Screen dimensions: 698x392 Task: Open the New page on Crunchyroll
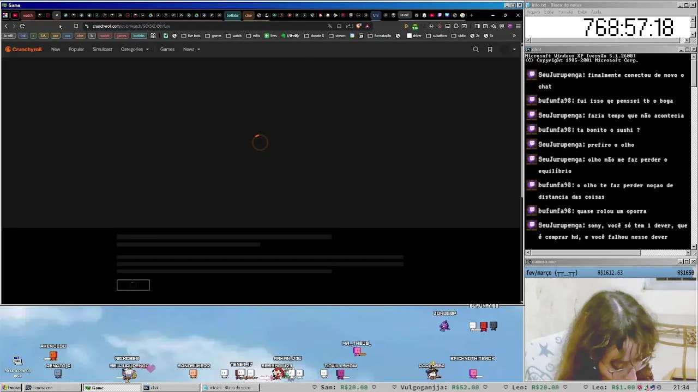click(56, 50)
